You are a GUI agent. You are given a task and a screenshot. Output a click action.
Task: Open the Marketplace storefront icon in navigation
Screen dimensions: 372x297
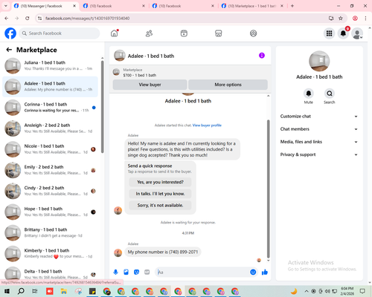tap(219, 33)
